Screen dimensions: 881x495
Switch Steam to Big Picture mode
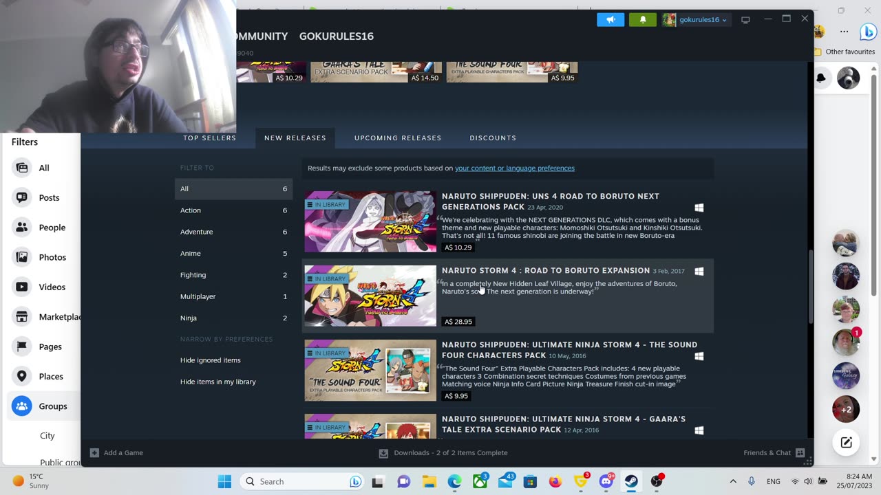coord(745,20)
